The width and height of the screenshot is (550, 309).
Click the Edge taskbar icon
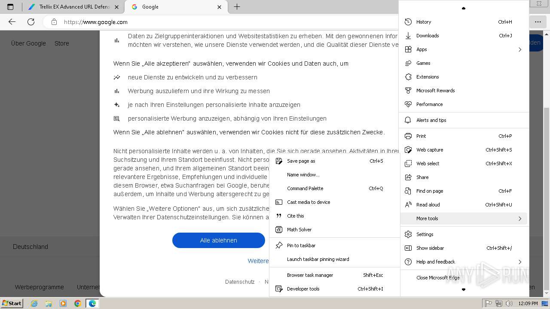pos(92,303)
